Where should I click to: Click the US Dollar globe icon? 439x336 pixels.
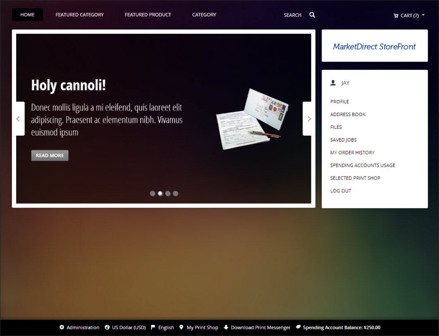pos(107,327)
